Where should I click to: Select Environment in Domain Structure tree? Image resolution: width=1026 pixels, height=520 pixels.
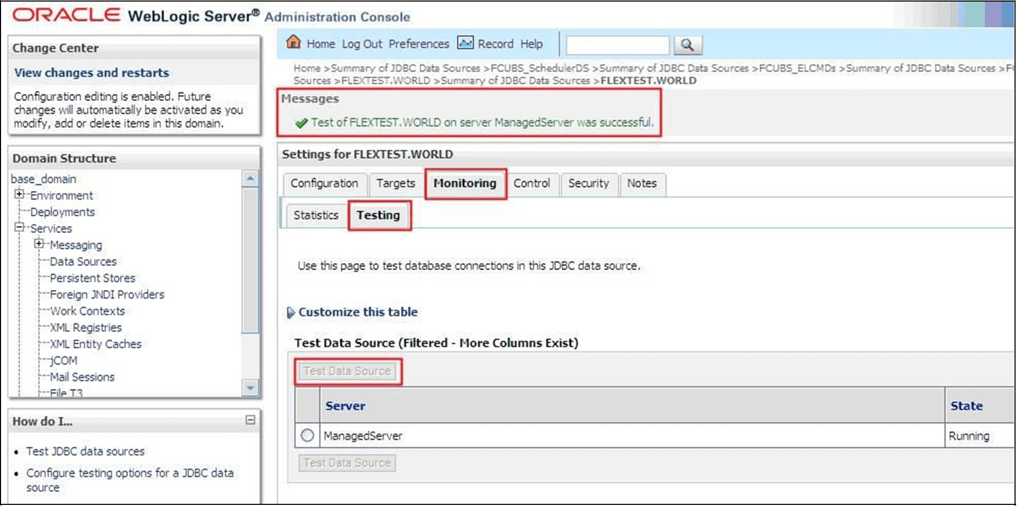pos(62,196)
